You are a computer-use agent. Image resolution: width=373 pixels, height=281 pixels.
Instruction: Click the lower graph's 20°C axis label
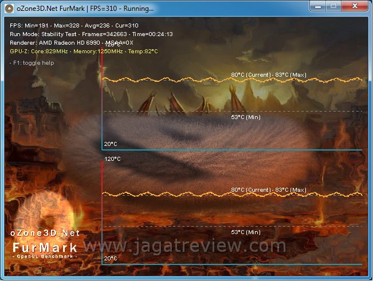pyautogui.click(x=111, y=259)
